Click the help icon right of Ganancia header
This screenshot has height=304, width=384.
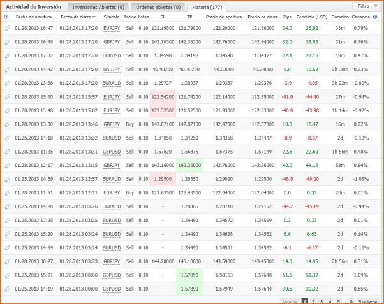click(x=375, y=17)
